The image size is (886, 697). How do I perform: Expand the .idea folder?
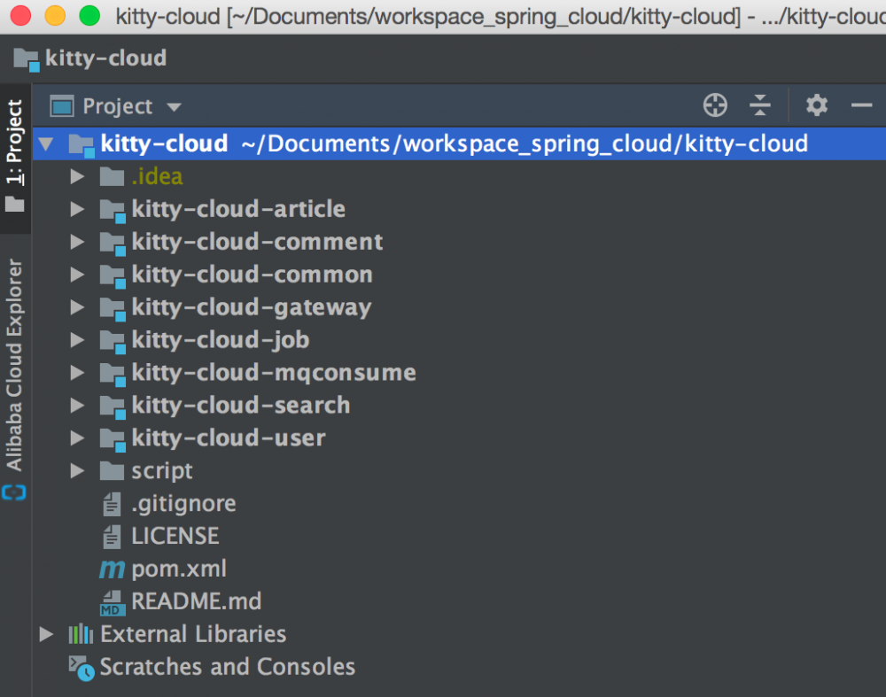(x=76, y=176)
